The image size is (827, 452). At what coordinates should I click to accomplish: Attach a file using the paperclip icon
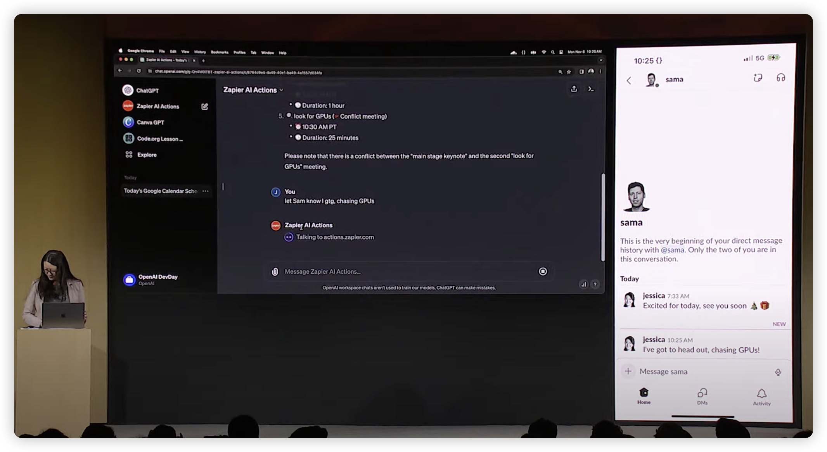[275, 272]
